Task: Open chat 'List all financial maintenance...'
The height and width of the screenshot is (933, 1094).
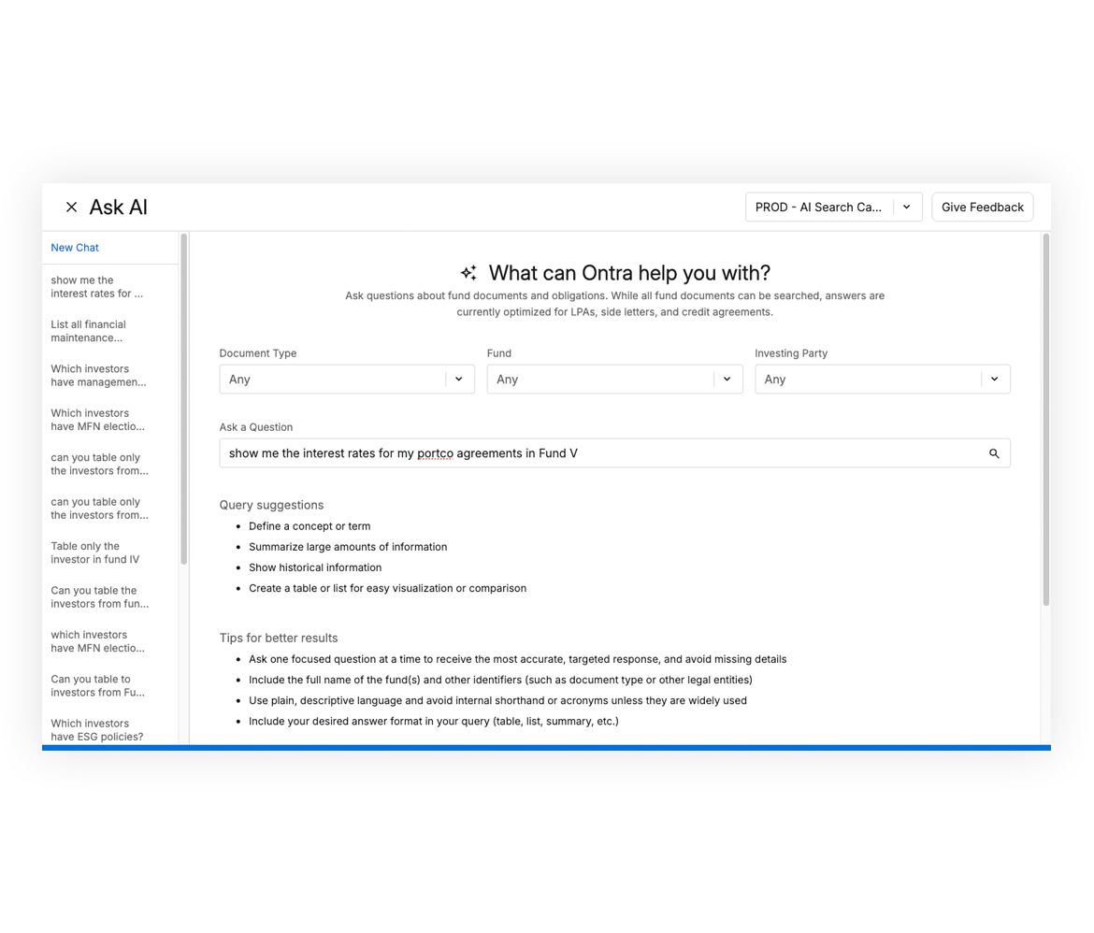Action: click(89, 332)
